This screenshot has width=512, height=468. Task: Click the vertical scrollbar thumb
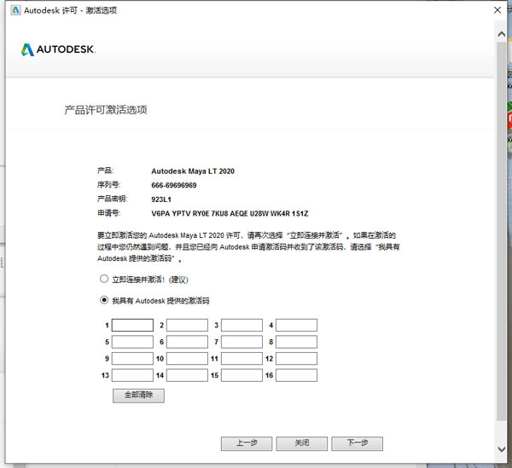tap(502, 231)
